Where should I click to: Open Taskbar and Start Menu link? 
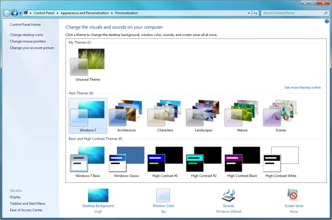point(27,204)
